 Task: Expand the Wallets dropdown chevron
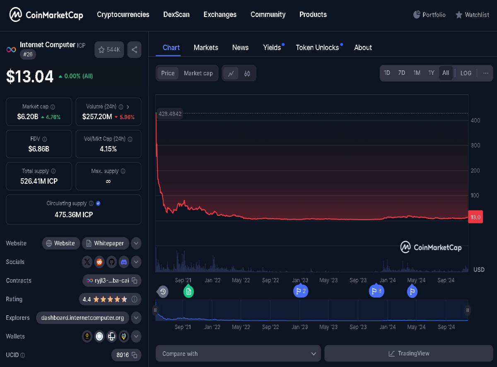136,336
